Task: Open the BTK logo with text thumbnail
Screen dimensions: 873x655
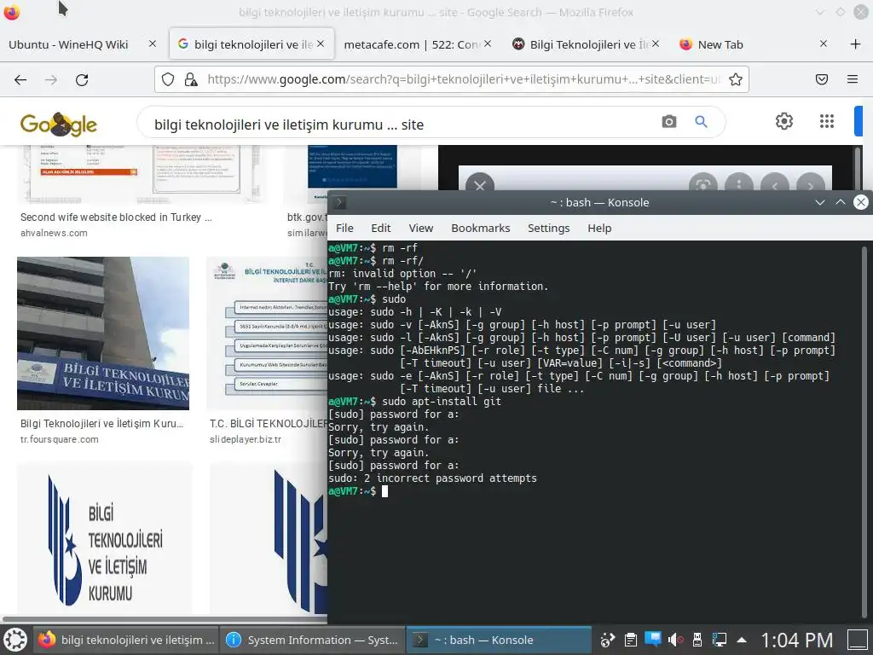Action: coord(105,539)
